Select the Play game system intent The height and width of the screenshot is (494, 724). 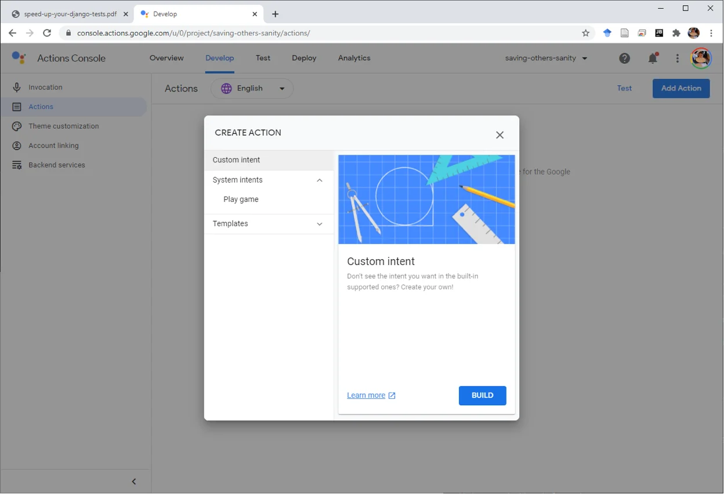241,199
